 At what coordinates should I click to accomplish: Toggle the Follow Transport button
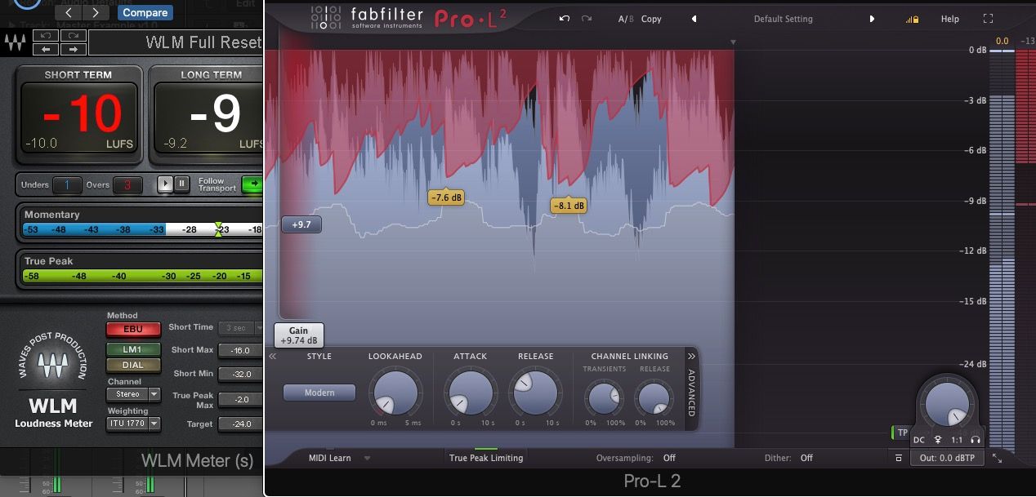252,184
